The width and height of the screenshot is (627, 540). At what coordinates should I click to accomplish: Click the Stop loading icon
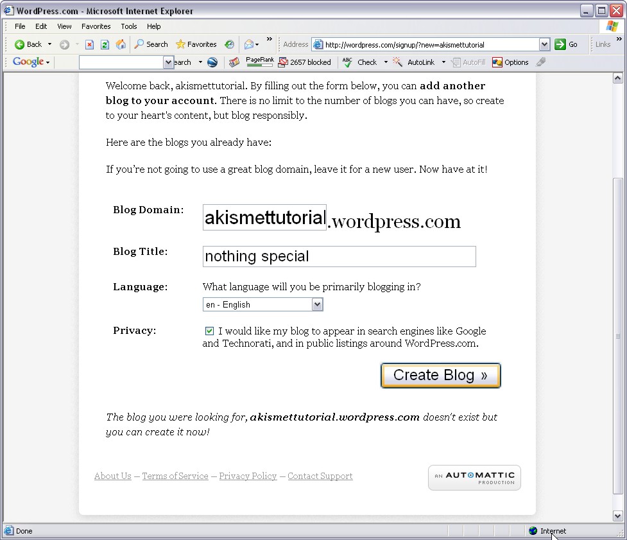pos(90,44)
